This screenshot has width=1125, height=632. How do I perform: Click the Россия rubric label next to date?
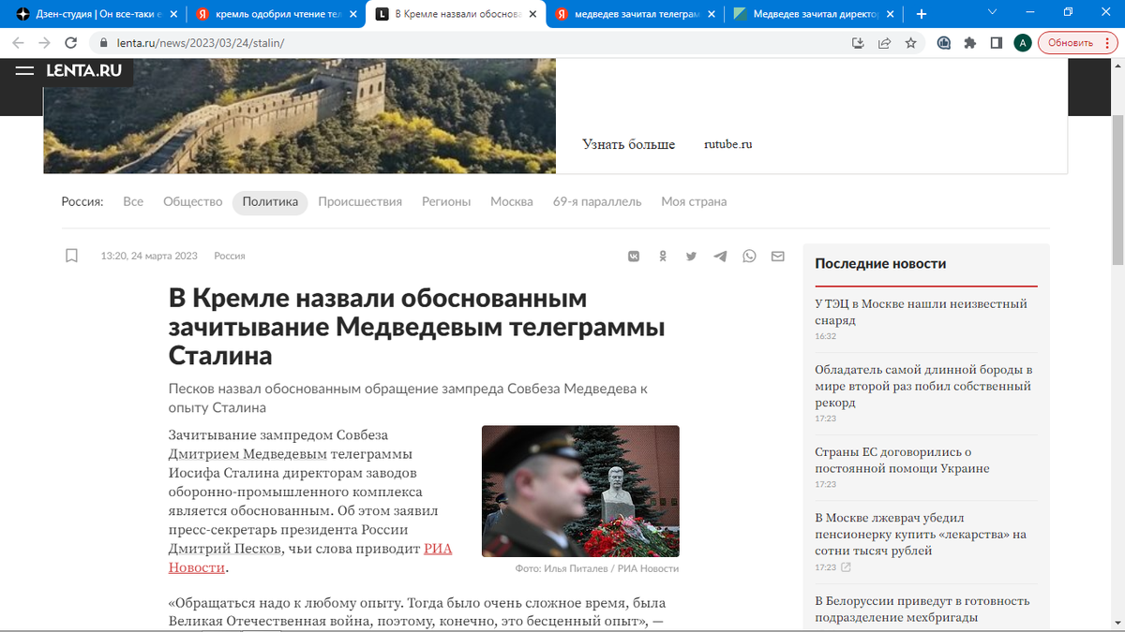point(230,256)
